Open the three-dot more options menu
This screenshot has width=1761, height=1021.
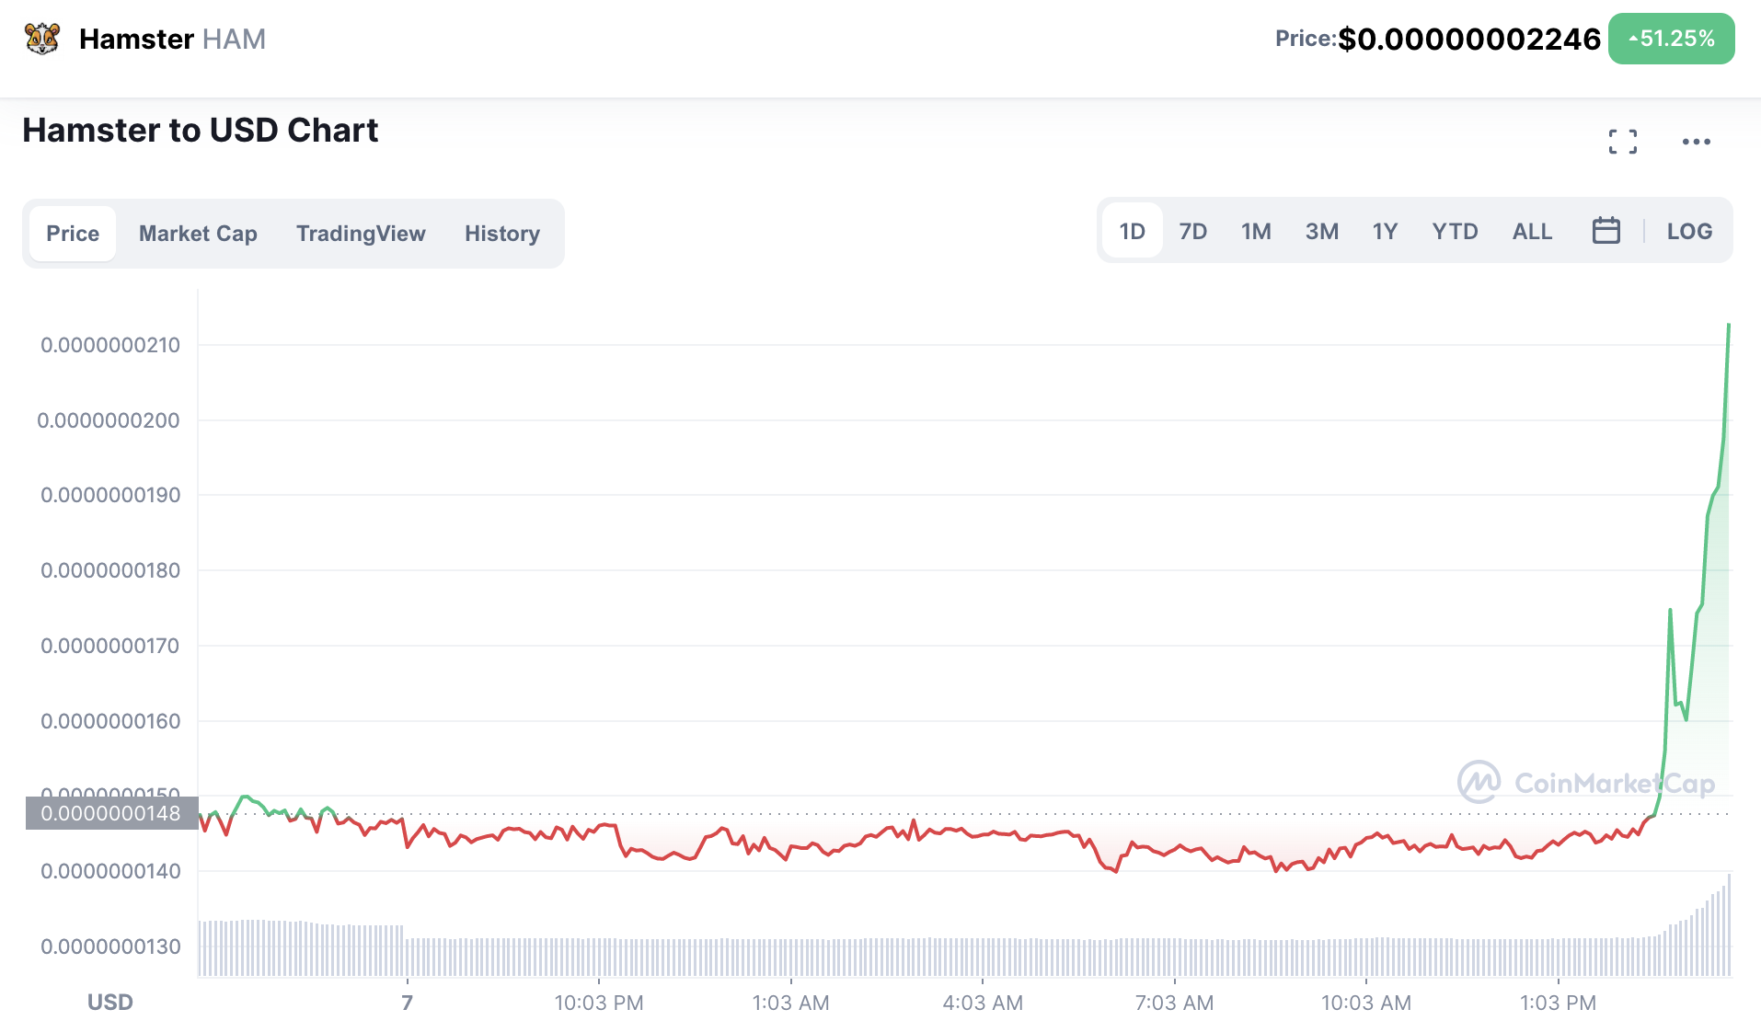tap(1697, 142)
